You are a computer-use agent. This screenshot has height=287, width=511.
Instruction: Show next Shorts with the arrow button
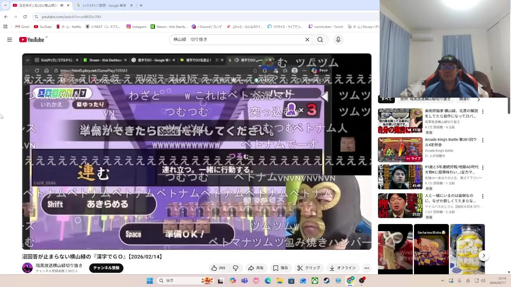[x=483, y=256]
